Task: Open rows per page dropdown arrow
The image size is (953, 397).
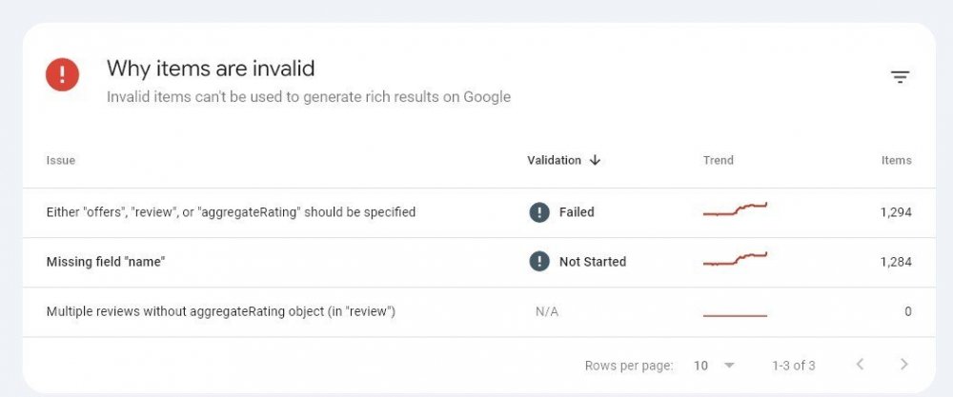Action: [729, 365]
